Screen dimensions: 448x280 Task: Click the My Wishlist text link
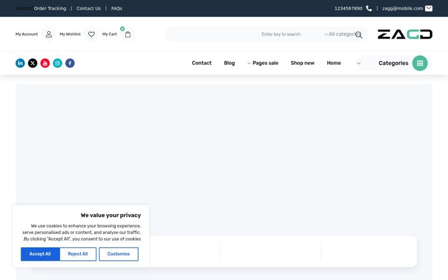click(x=70, y=34)
